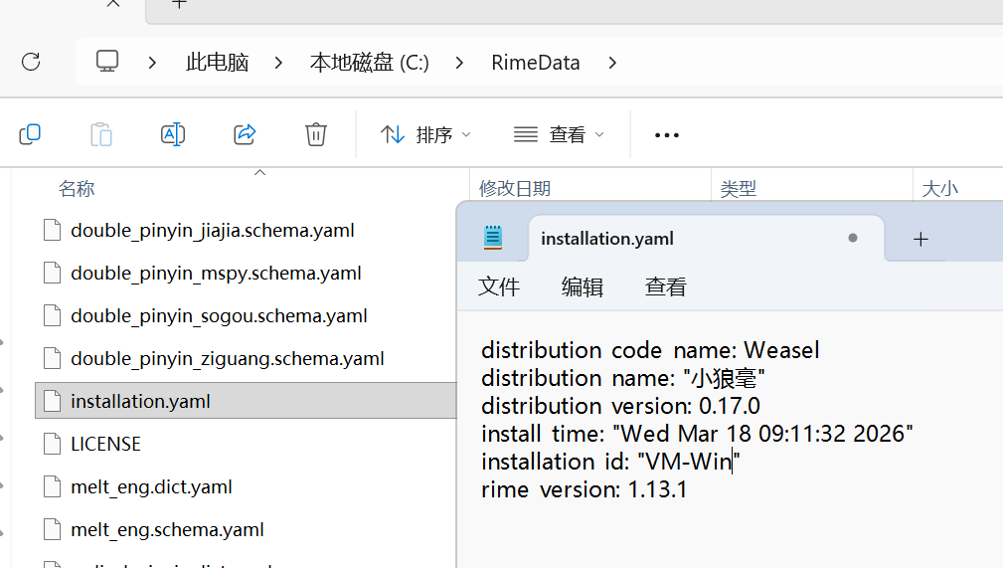Click the delete trash can icon

316,134
